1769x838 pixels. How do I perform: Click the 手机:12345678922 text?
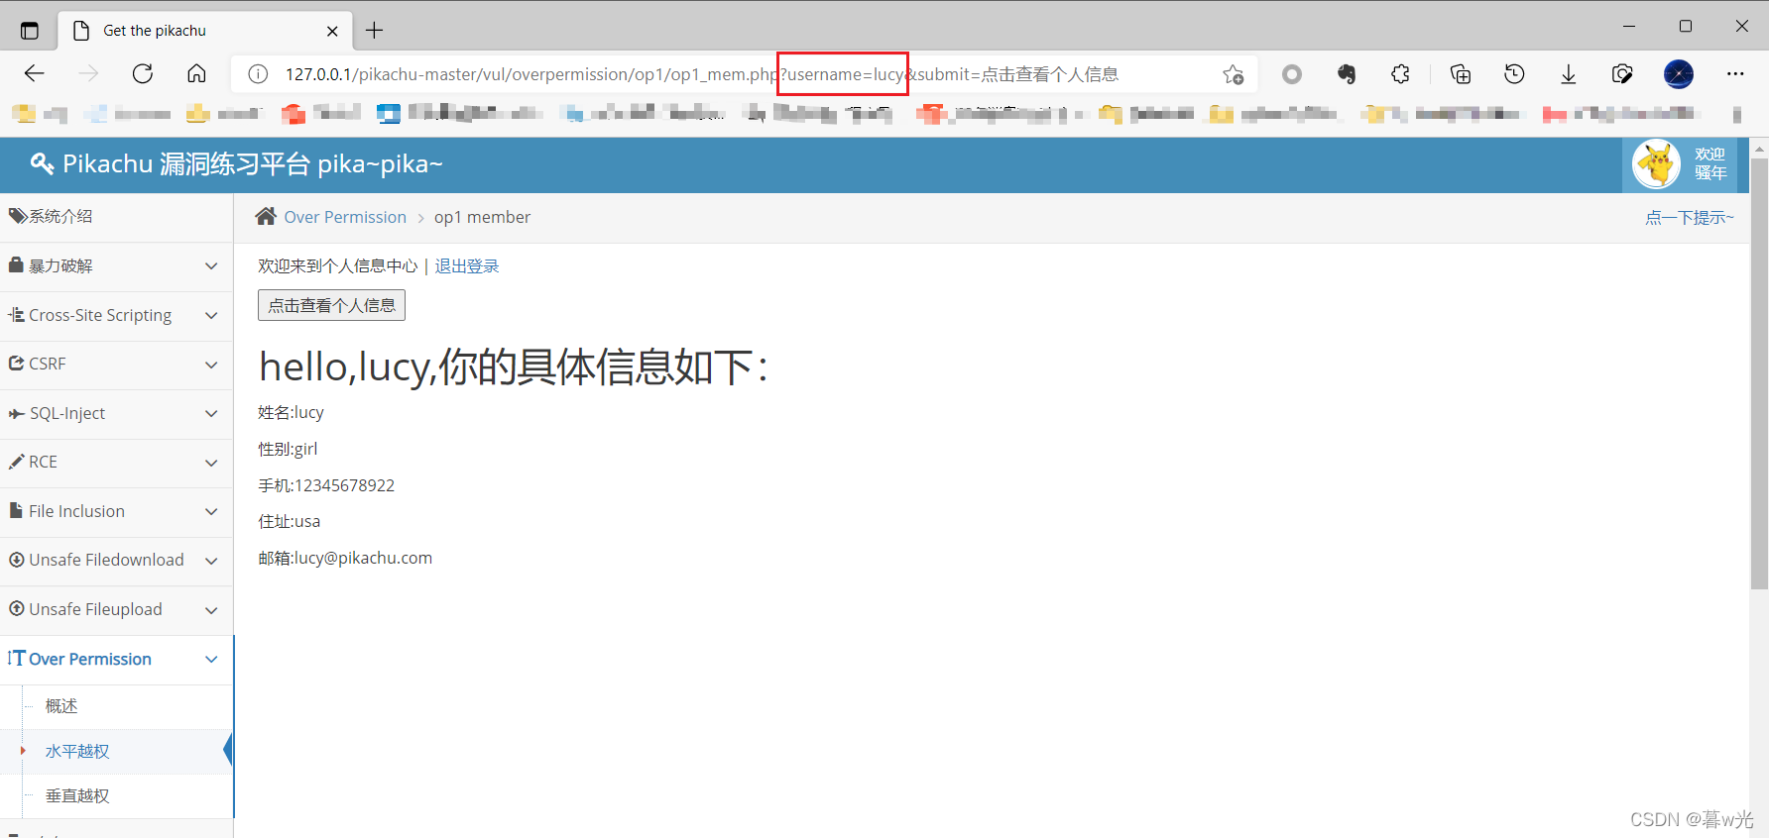[326, 485]
